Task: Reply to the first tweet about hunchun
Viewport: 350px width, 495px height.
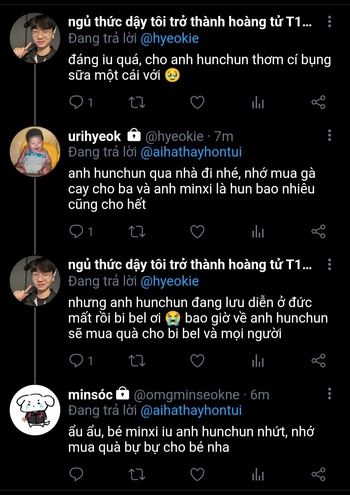Action: (76, 102)
